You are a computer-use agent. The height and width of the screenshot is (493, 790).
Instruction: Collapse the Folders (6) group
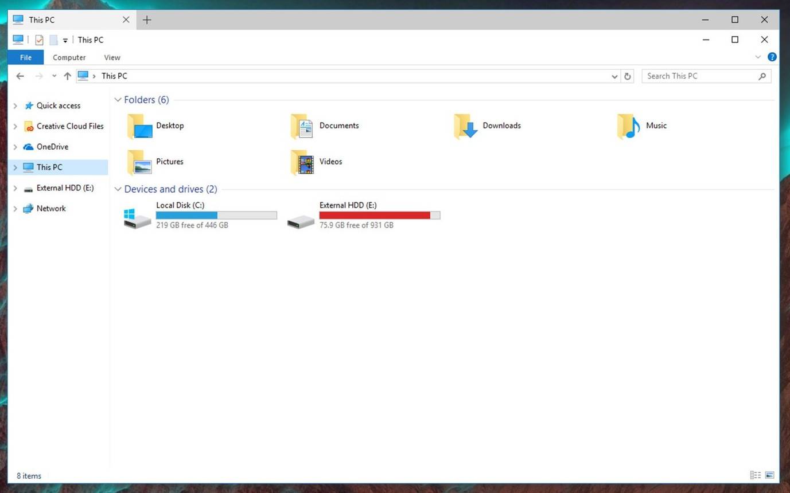(118, 100)
